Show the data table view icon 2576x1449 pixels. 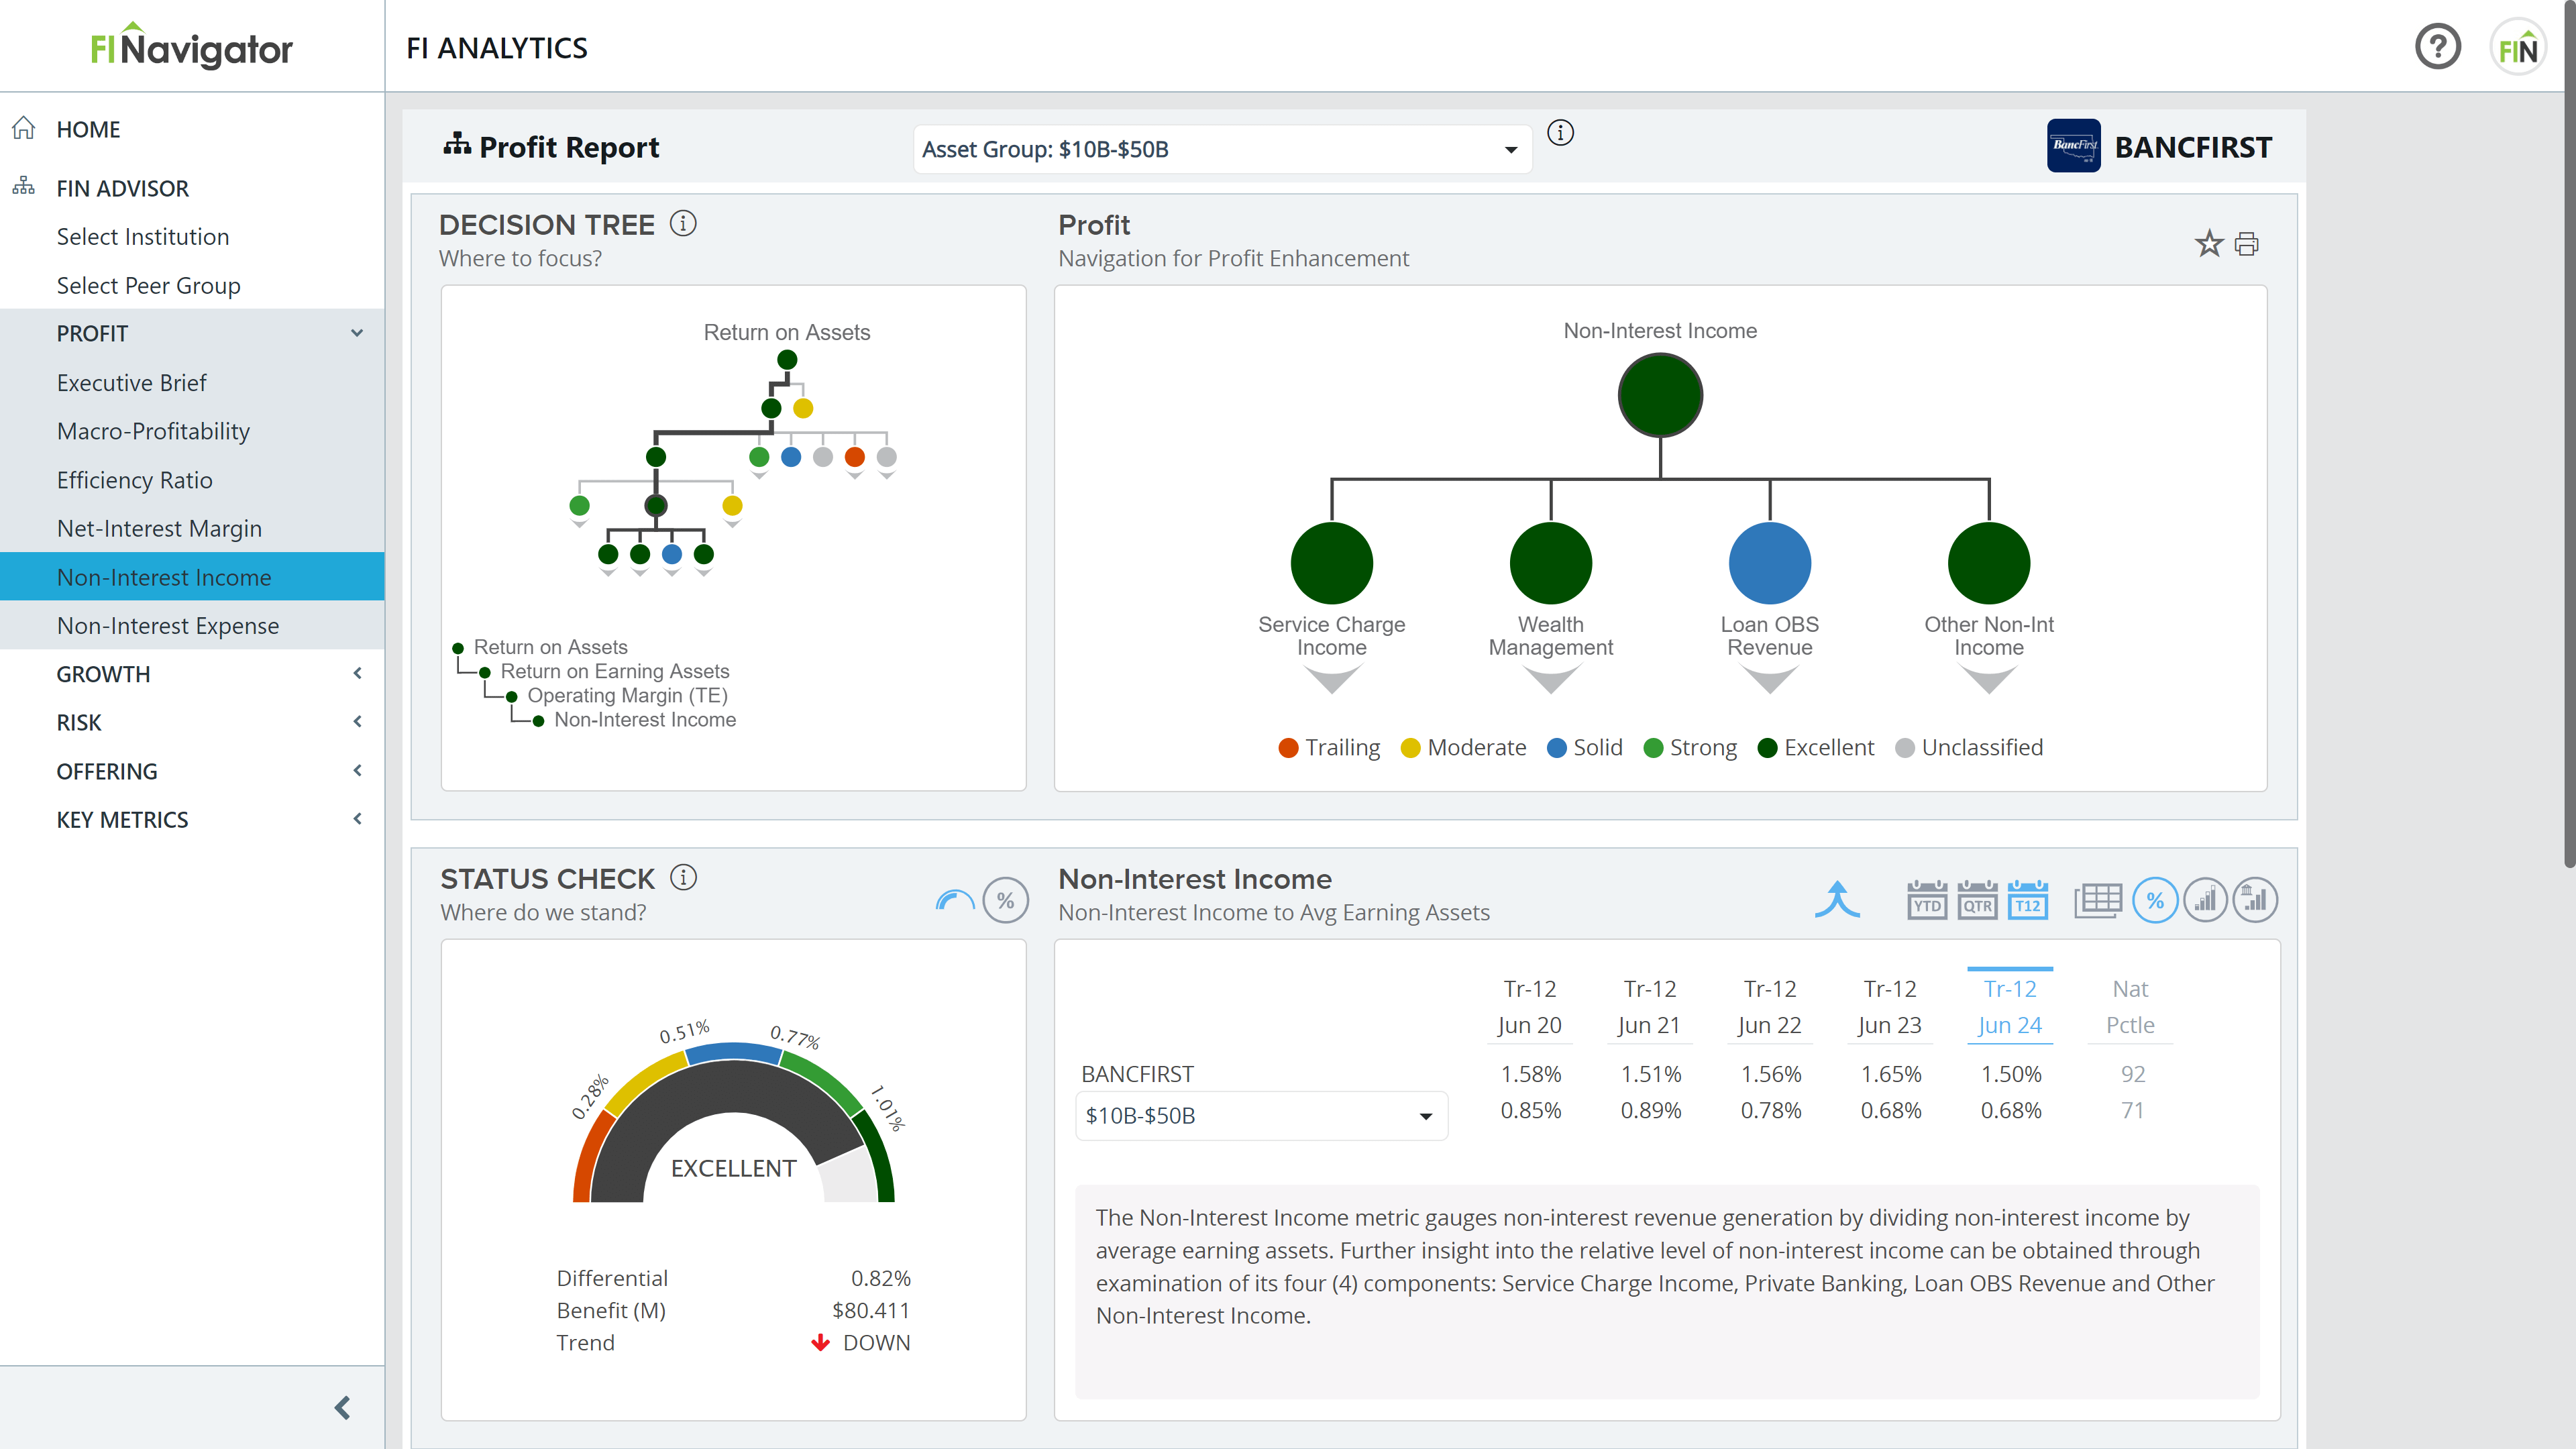click(x=2097, y=900)
